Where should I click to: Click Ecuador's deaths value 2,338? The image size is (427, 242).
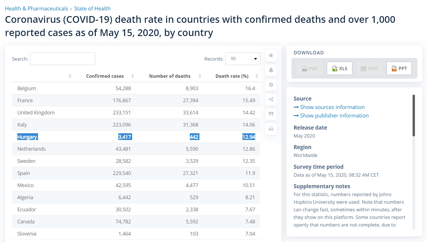pos(192,209)
